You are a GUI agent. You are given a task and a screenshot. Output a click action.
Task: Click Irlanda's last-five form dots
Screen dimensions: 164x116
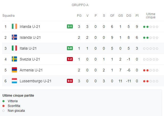pos(151,27)
